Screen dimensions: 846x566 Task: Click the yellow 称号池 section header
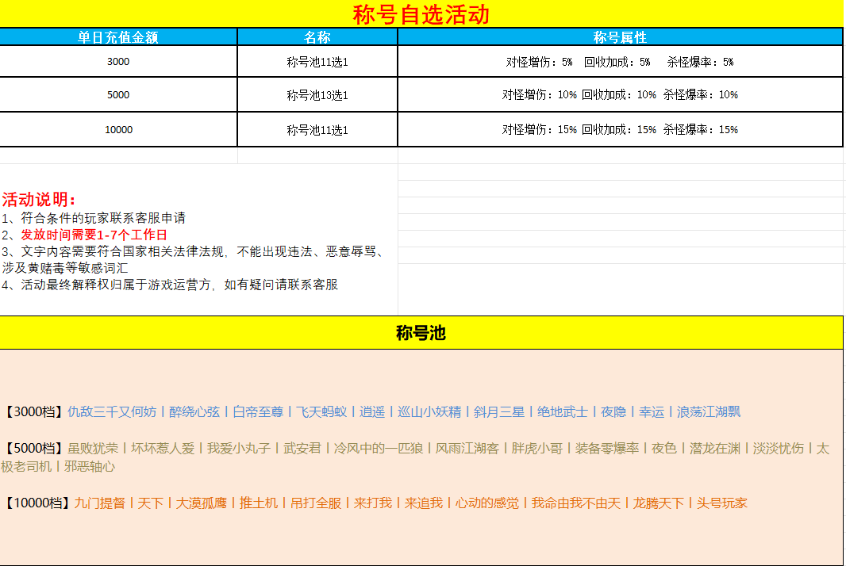coord(421,333)
